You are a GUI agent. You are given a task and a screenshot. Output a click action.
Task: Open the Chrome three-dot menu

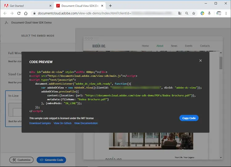(226, 13)
